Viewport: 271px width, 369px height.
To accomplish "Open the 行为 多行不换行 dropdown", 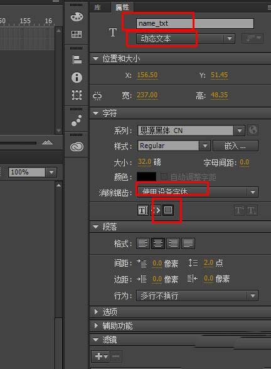I will 197,296.
